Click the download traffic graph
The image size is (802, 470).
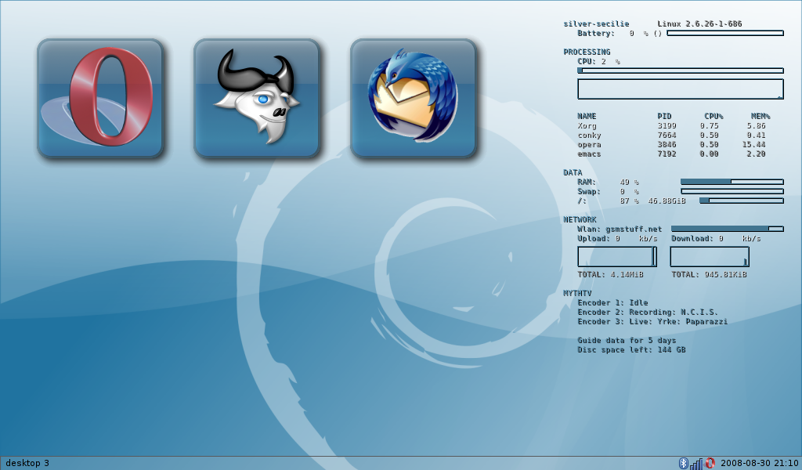pyautogui.click(x=710, y=257)
